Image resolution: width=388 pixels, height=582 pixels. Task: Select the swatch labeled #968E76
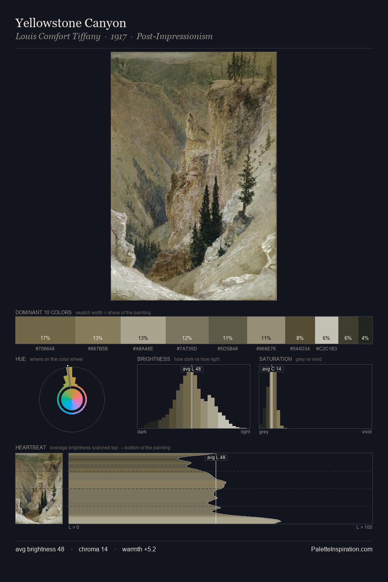[266, 330]
